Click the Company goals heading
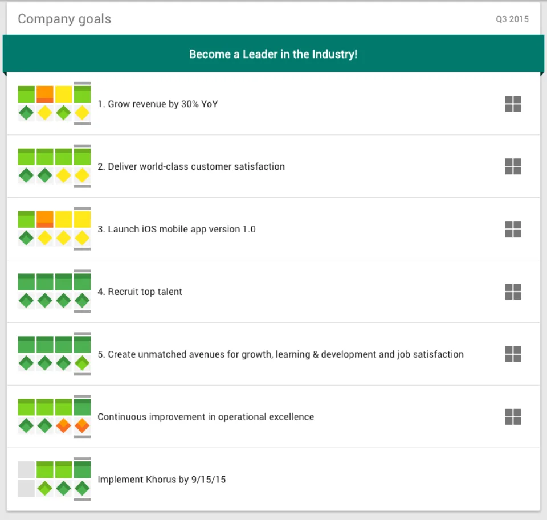 64,19
